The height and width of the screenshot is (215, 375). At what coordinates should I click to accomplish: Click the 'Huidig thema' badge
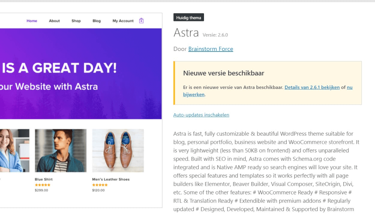189,18
